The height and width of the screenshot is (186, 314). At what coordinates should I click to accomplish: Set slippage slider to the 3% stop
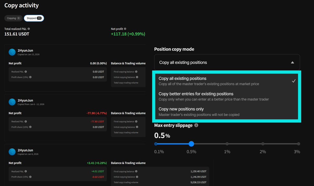coord(299,144)
